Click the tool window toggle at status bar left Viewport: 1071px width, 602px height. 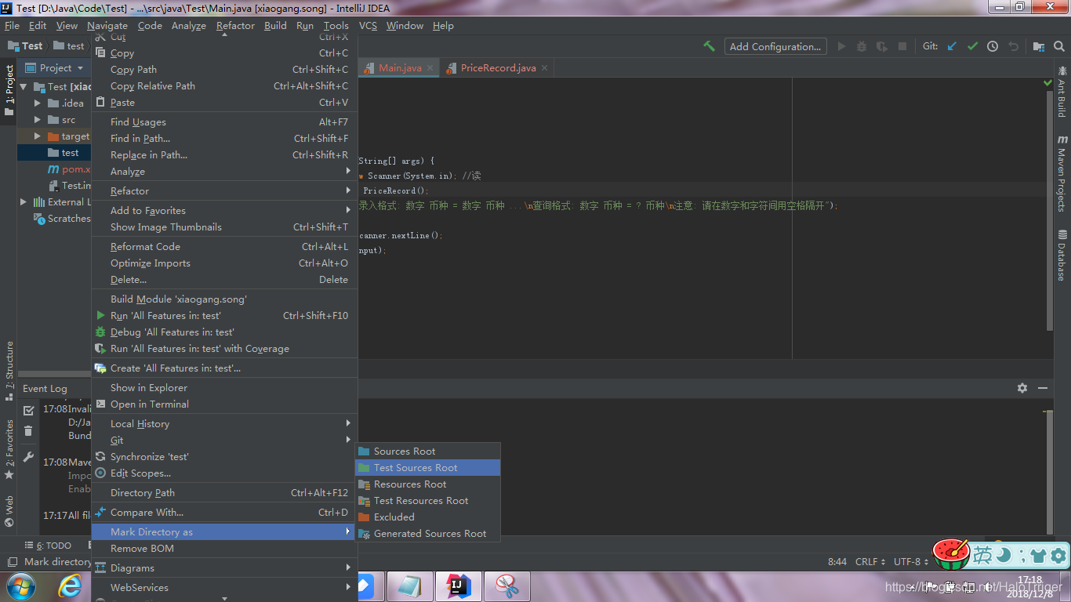pyautogui.click(x=12, y=562)
